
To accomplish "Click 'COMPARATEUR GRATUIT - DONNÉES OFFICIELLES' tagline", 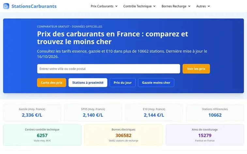I will (x=69, y=27).
